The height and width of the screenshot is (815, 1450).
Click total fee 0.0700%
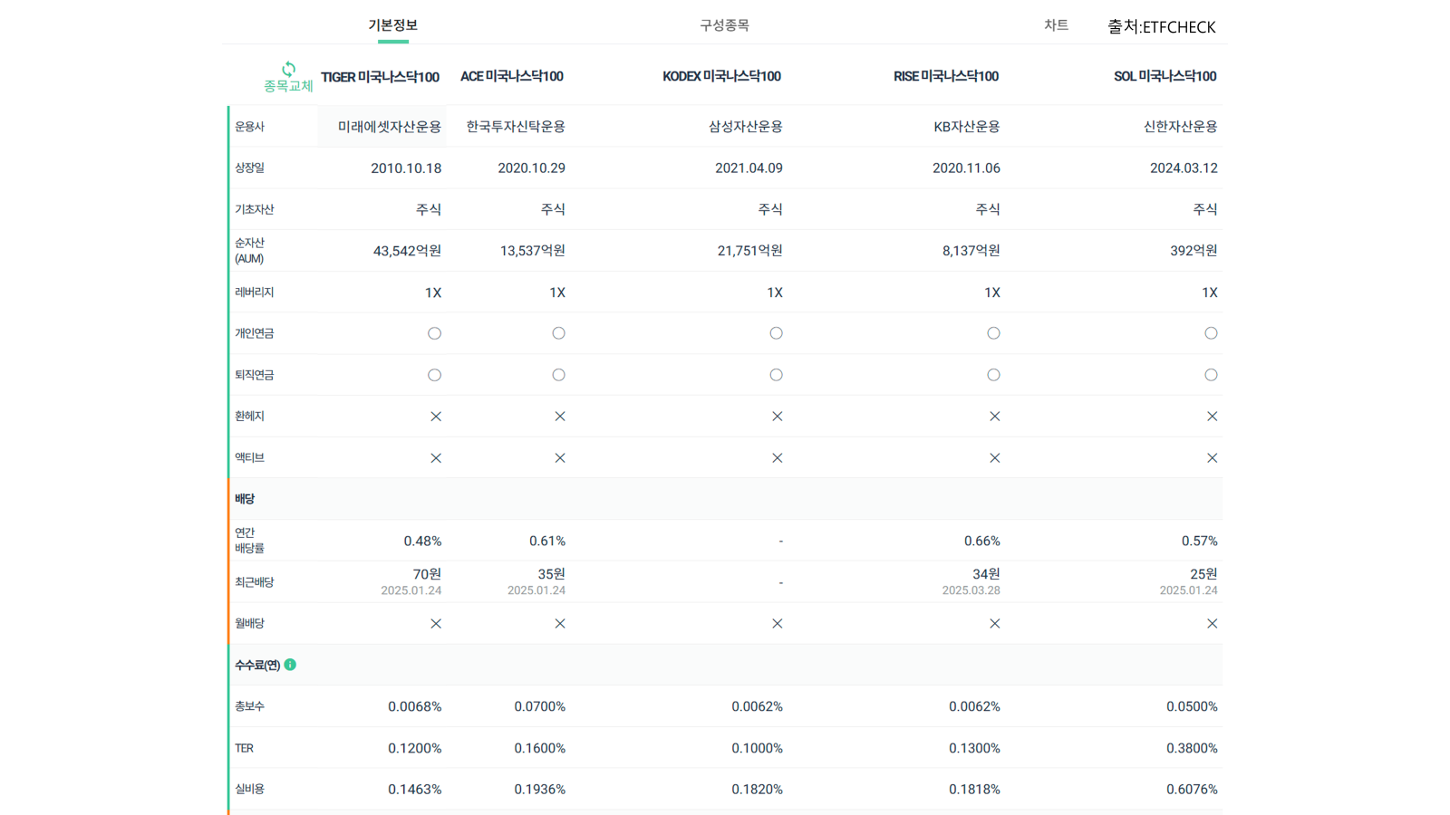[x=540, y=707]
